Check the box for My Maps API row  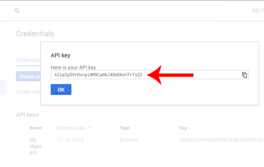(x=22, y=139)
